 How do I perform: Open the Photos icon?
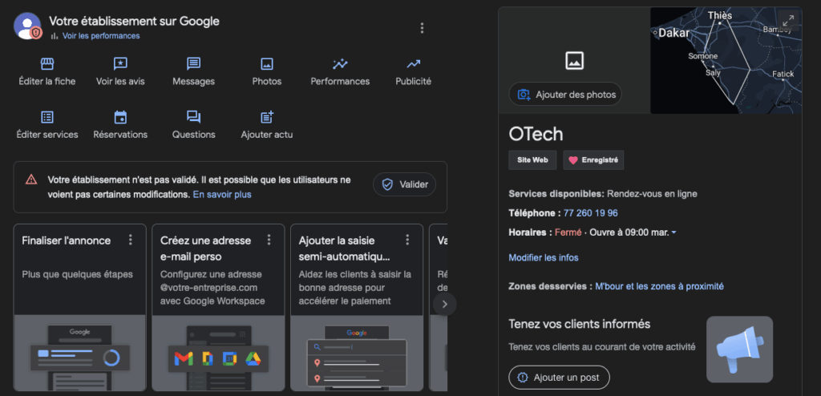267,64
